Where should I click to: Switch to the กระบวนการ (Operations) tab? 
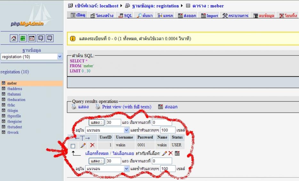(x=235, y=15)
